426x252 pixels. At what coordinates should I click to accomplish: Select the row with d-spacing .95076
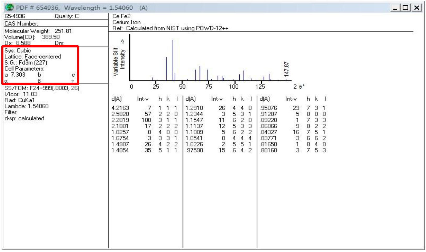(x=293, y=108)
